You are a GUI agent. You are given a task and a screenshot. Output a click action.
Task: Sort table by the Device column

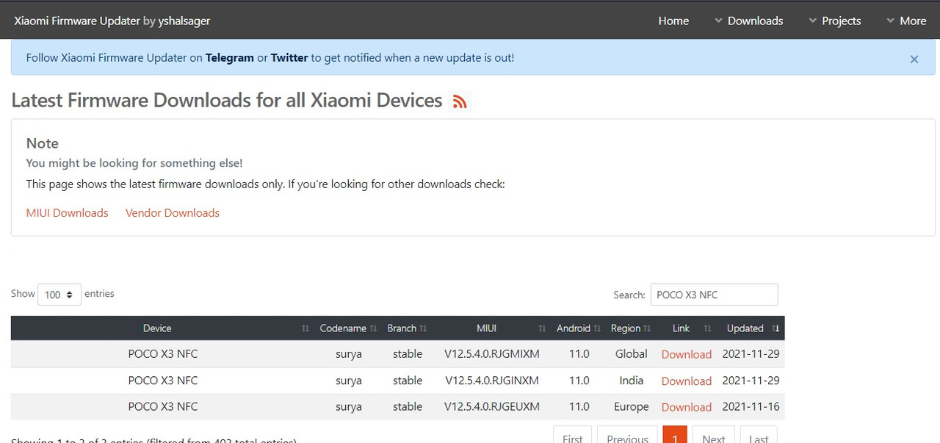click(162, 328)
